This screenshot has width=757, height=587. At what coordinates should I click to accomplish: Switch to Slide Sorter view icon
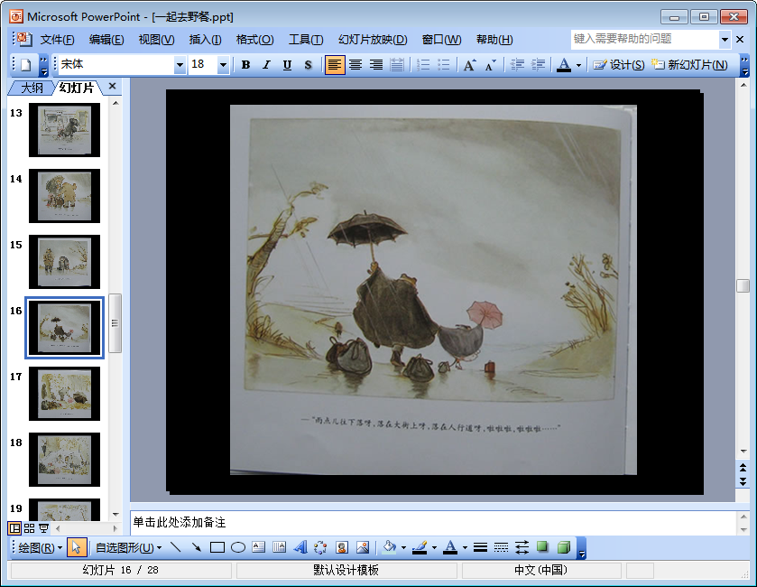coord(29,528)
